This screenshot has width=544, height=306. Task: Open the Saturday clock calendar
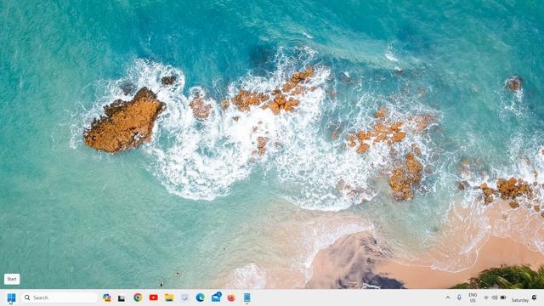pyautogui.click(x=519, y=300)
